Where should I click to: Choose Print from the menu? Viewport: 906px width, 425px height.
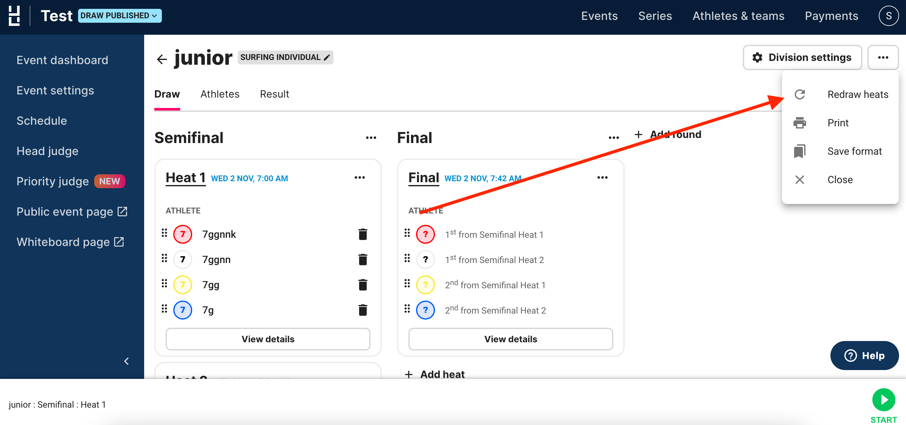(840, 123)
